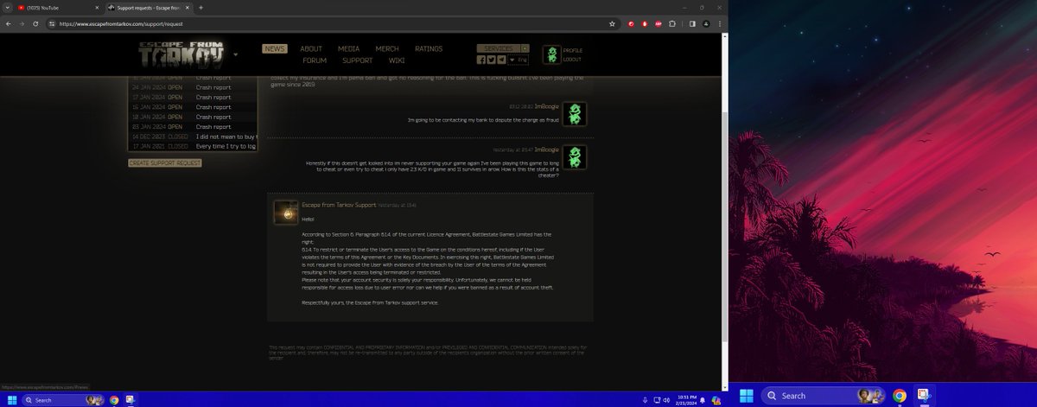Viewport: 1037px width, 407px height.
Task: Click CREATE SUPPORT REQUEST button
Action: [x=165, y=163]
